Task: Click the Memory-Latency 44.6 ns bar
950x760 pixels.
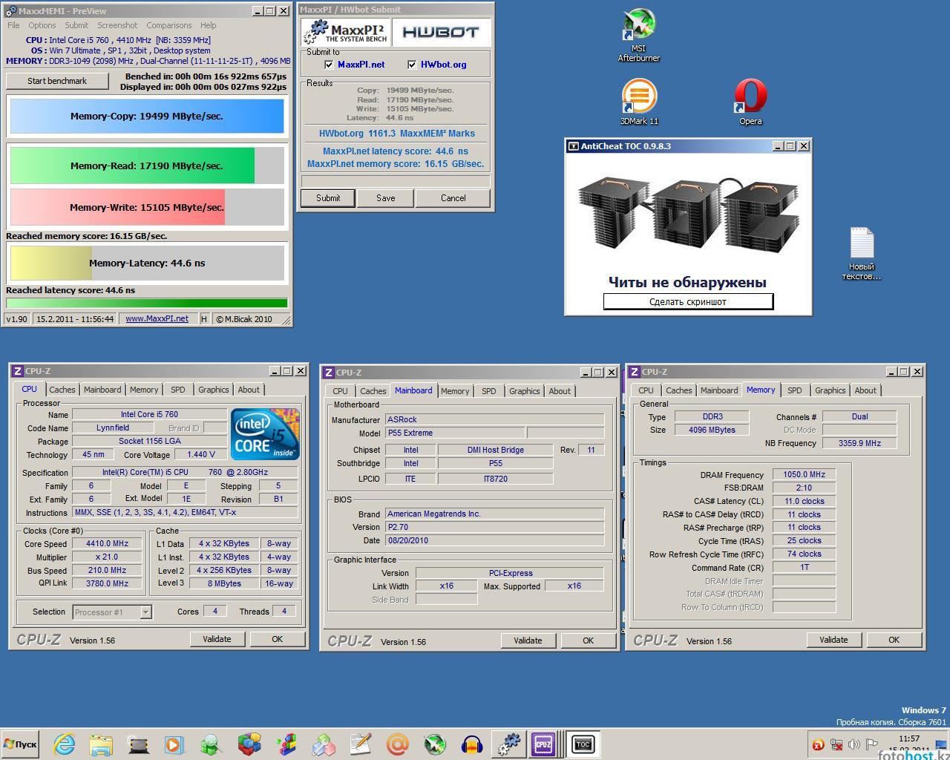Action: (147, 263)
